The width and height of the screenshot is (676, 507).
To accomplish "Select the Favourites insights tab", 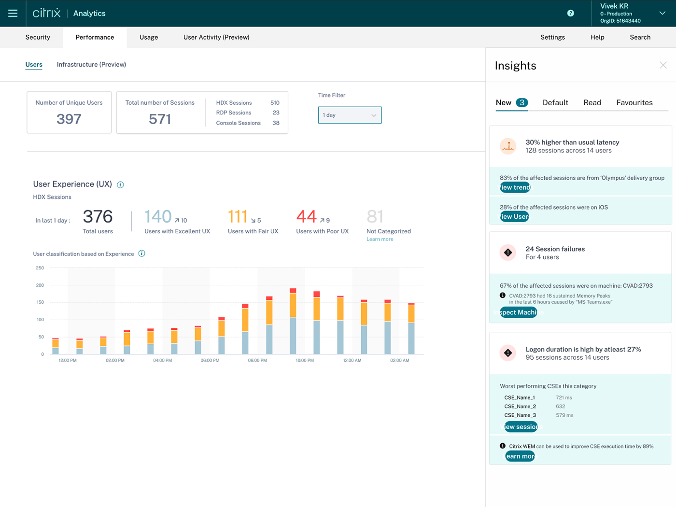I will (634, 102).
